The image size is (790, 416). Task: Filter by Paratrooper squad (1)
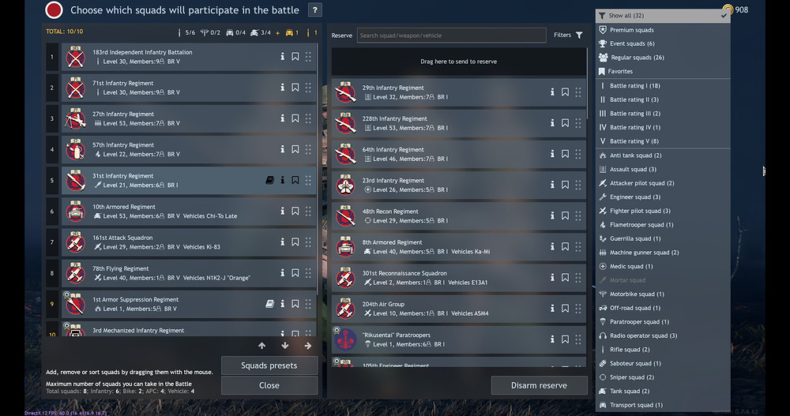pyautogui.click(x=663, y=322)
